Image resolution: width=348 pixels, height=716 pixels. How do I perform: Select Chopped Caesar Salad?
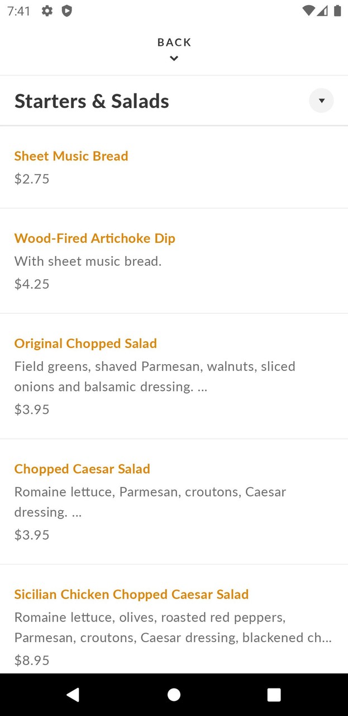point(82,469)
